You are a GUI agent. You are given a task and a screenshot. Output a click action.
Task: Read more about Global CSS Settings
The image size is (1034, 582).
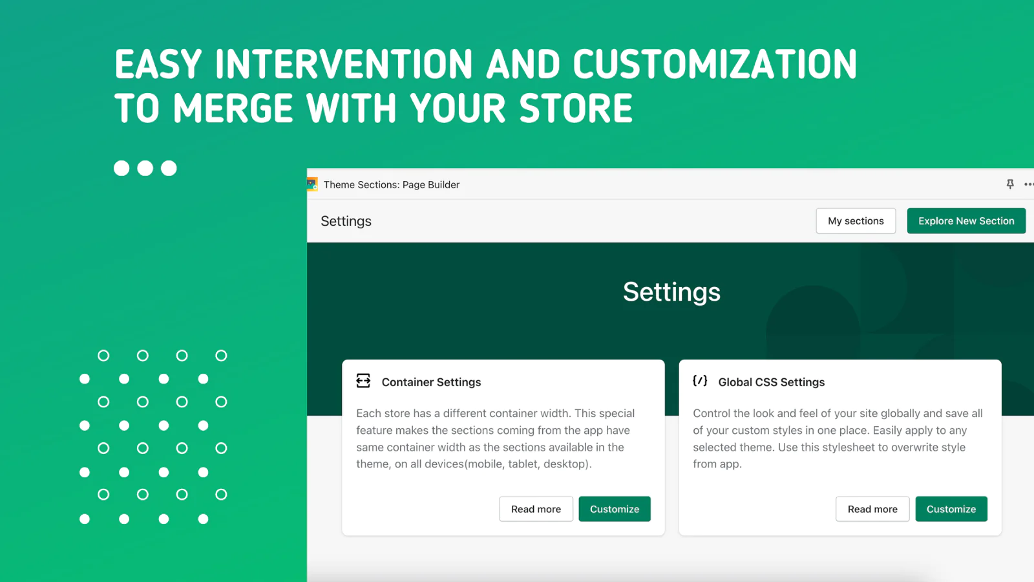pyautogui.click(x=872, y=509)
